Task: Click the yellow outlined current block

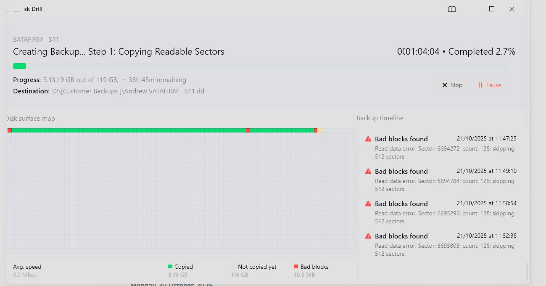Action: pos(320,130)
